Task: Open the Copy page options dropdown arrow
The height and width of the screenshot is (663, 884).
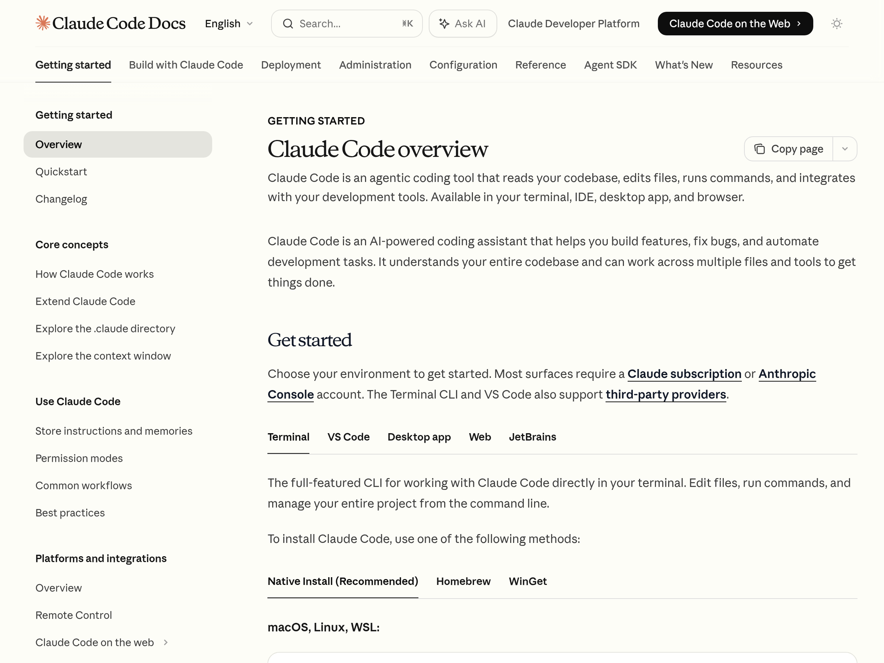Action: [845, 149]
